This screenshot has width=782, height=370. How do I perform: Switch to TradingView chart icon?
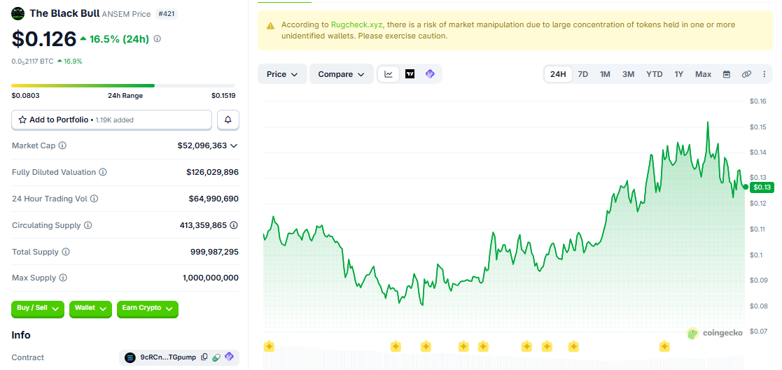(x=410, y=74)
